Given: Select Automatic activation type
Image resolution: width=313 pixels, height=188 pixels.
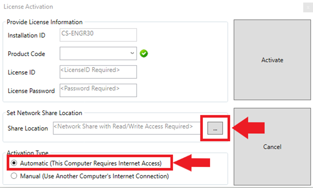Looking at the screenshot, I should [14, 163].
